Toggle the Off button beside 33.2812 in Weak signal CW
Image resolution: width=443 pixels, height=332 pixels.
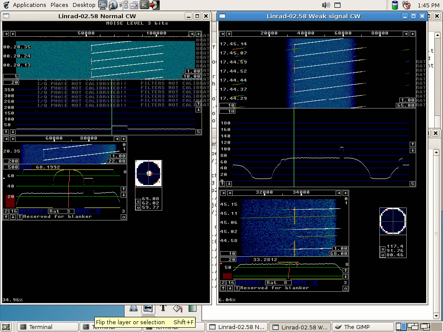pos(243,260)
